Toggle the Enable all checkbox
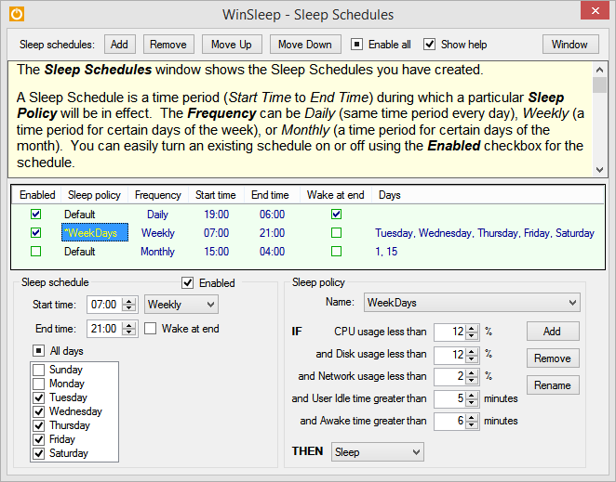This screenshot has width=616, height=482. [x=356, y=45]
